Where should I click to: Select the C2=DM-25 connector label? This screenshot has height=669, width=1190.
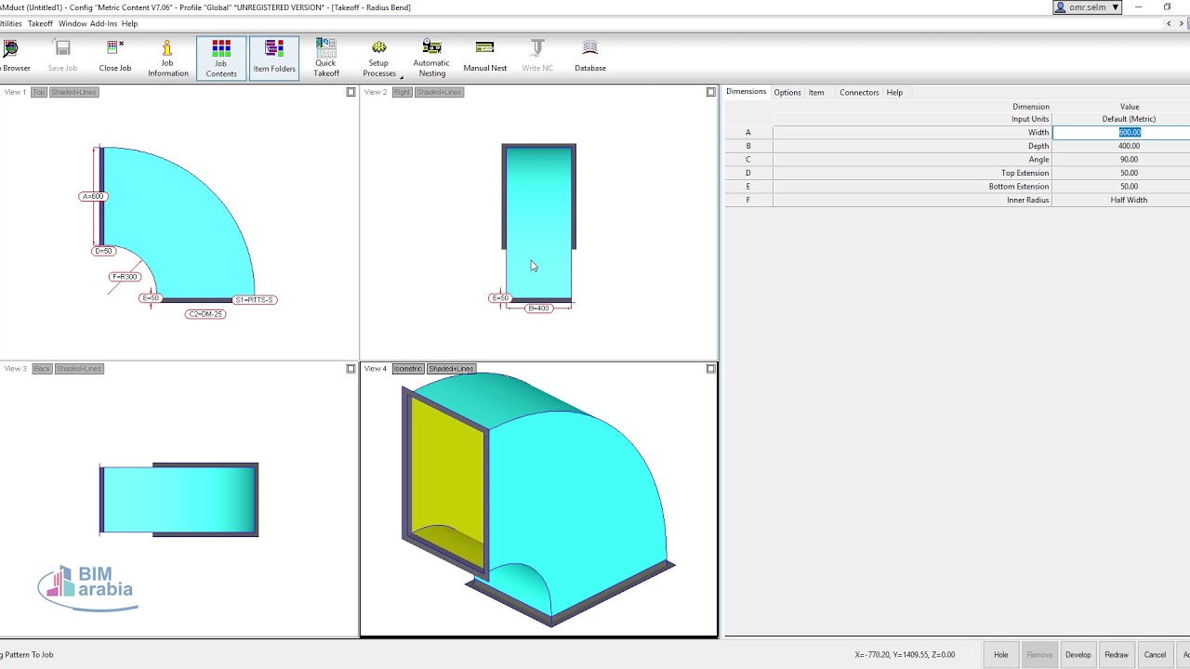[205, 314]
